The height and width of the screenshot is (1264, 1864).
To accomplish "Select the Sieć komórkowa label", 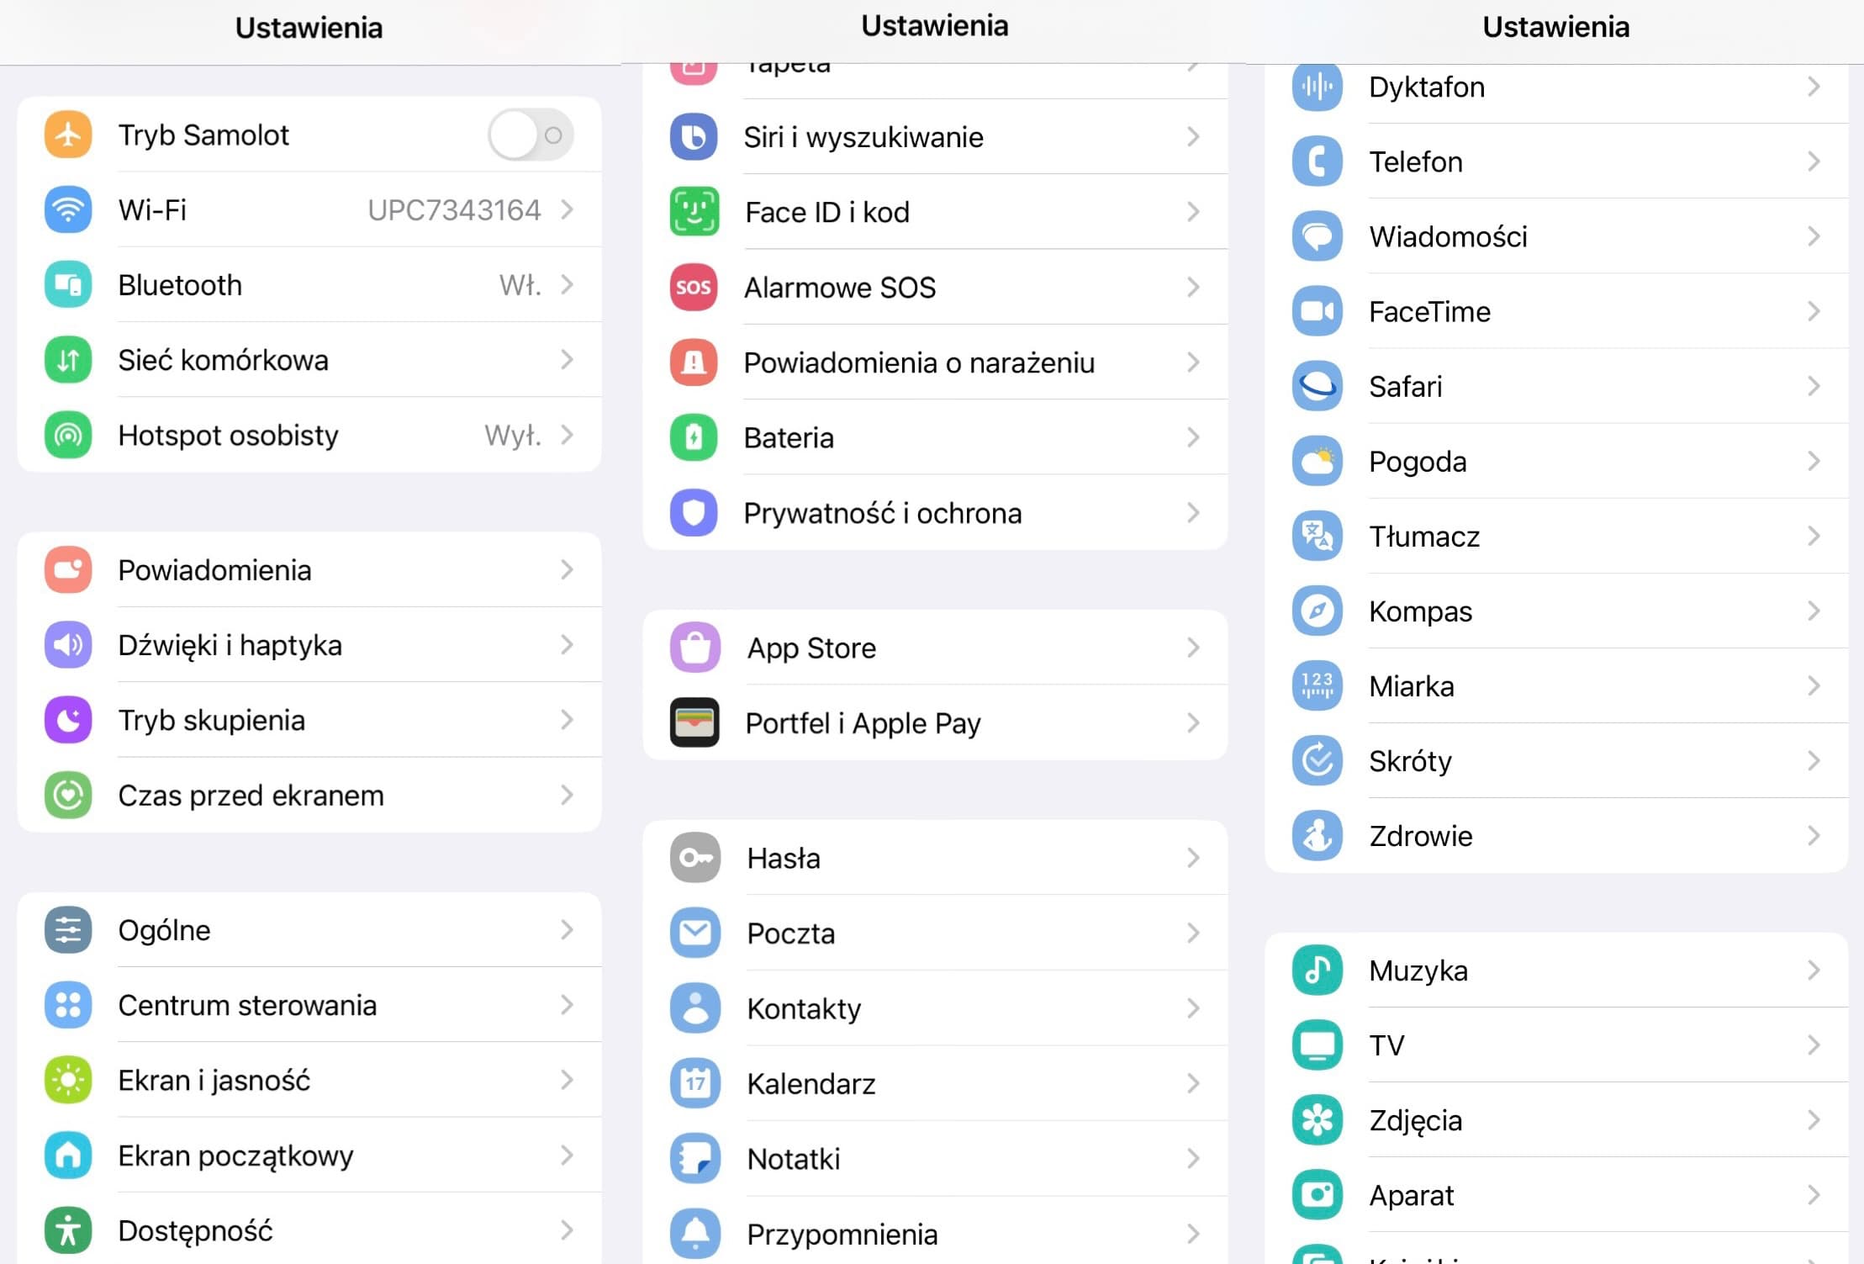I will 223,360.
